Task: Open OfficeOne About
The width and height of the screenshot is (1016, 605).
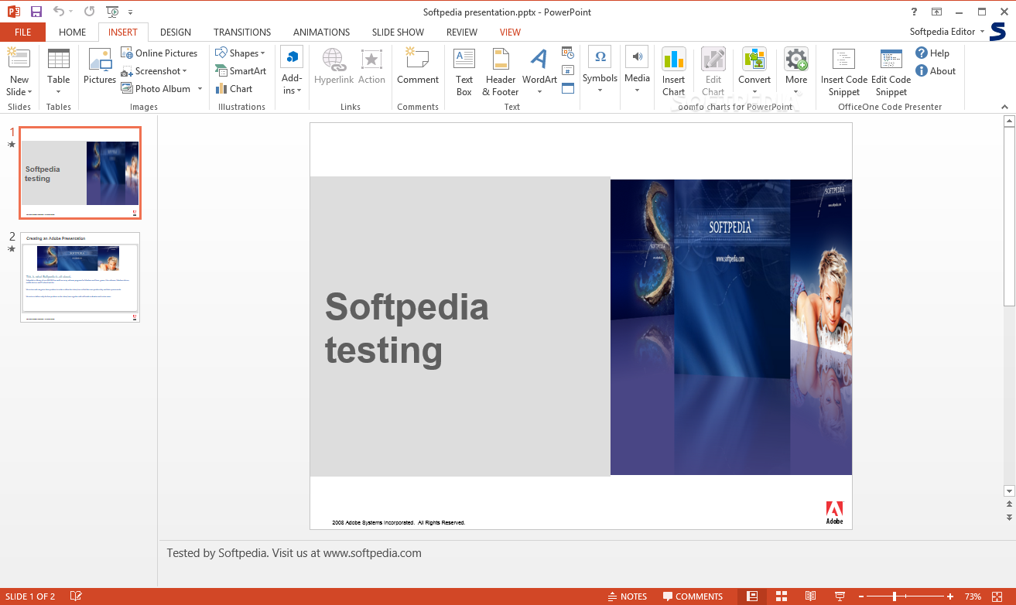Action: [936, 71]
